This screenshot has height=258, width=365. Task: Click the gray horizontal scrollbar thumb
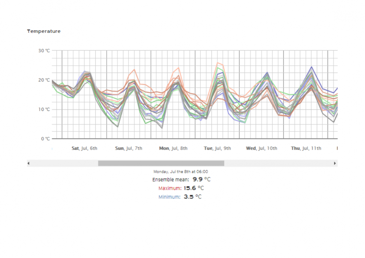(161, 163)
